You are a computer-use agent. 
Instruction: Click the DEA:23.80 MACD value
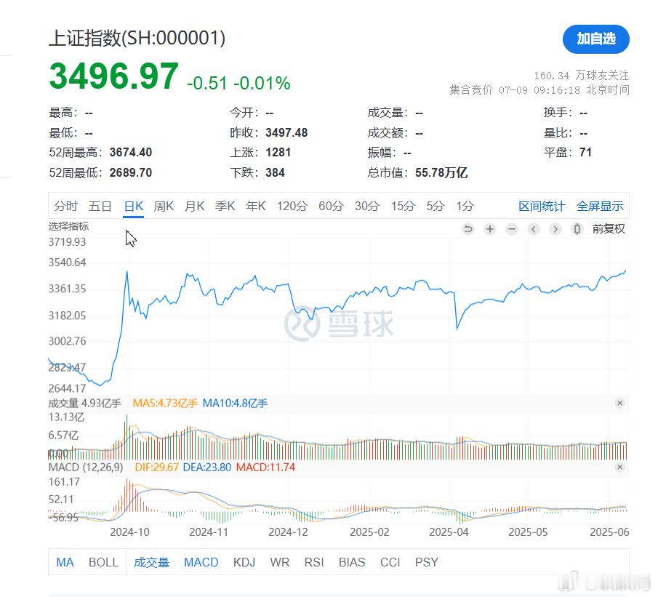point(207,468)
